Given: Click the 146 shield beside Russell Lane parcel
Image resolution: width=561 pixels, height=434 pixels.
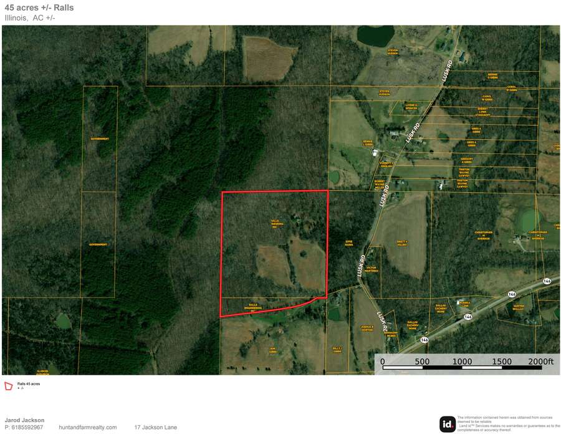Looking at the screenshot, I should tap(467, 317).
